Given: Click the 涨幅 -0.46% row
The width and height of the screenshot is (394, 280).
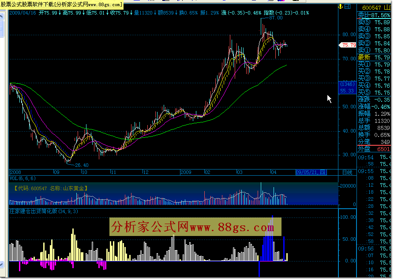Looking at the screenshot, I should (x=374, y=107).
